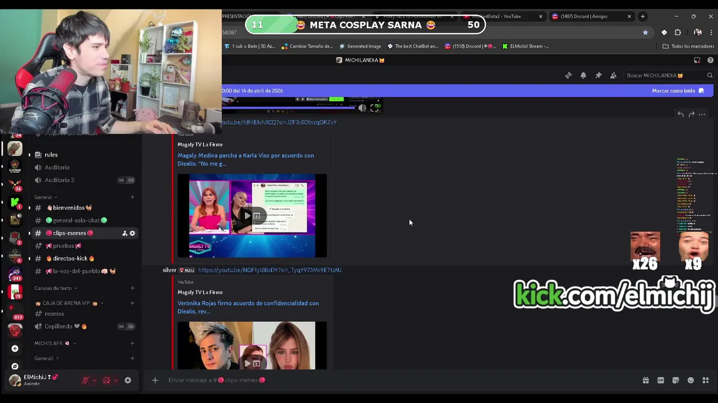Screen dimensions: 718x403
Task: Open the la-voz-del-pueblo channel
Action: coord(84,271)
